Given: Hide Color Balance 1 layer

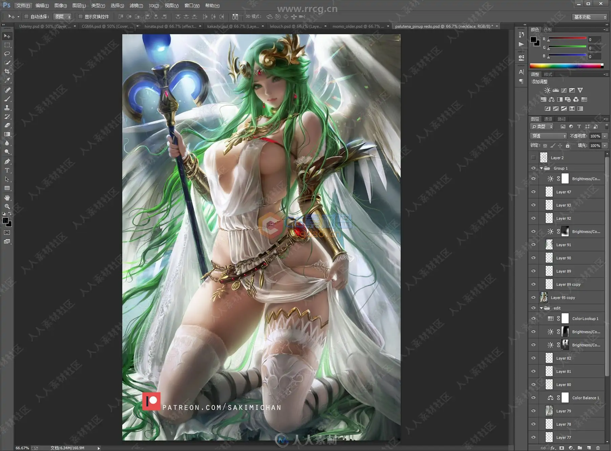Looking at the screenshot, I should [x=533, y=398].
